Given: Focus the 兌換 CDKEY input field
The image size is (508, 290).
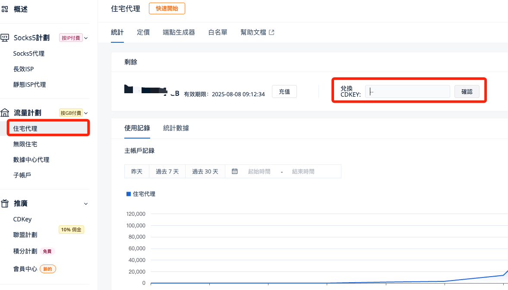Looking at the screenshot, I should 407,91.
